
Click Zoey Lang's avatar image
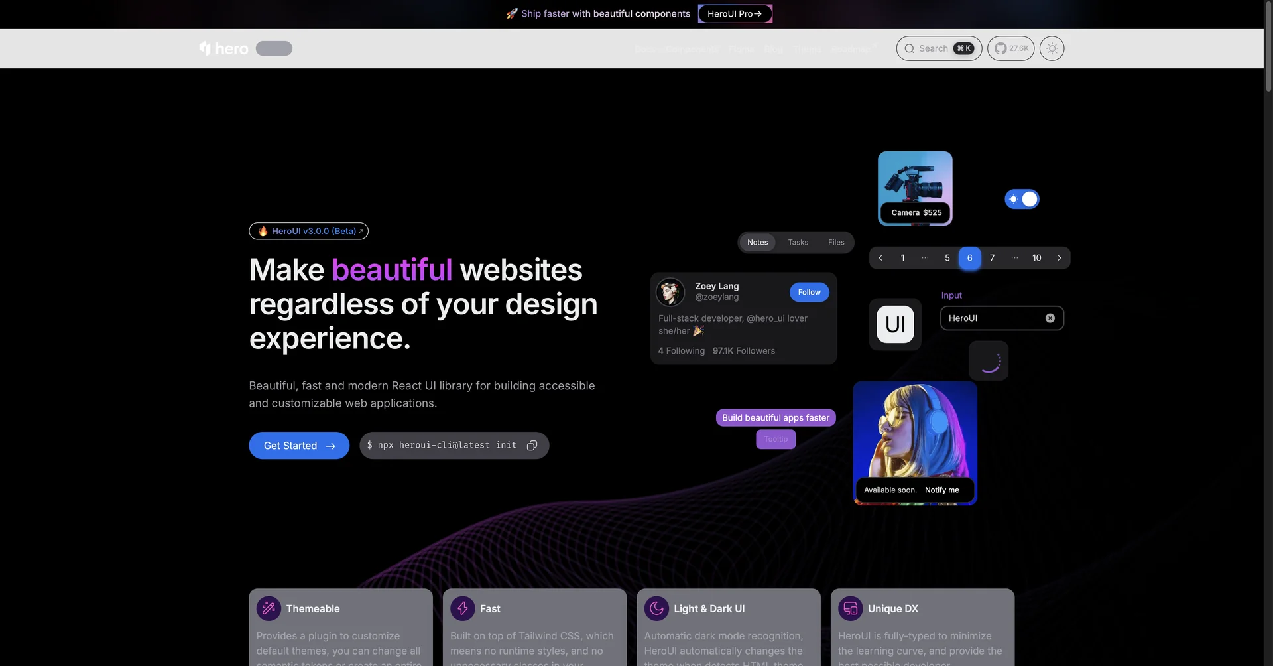[670, 292]
